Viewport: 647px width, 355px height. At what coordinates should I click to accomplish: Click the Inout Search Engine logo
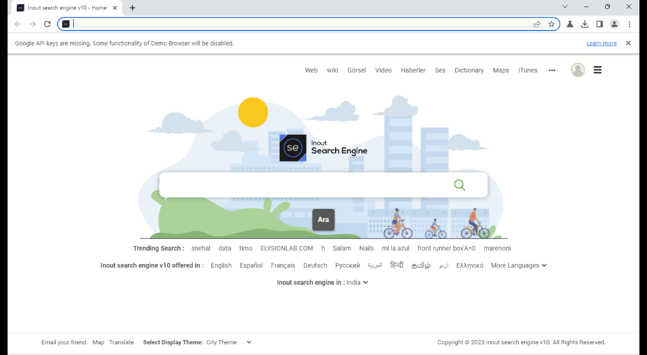pyautogui.click(x=323, y=148)
